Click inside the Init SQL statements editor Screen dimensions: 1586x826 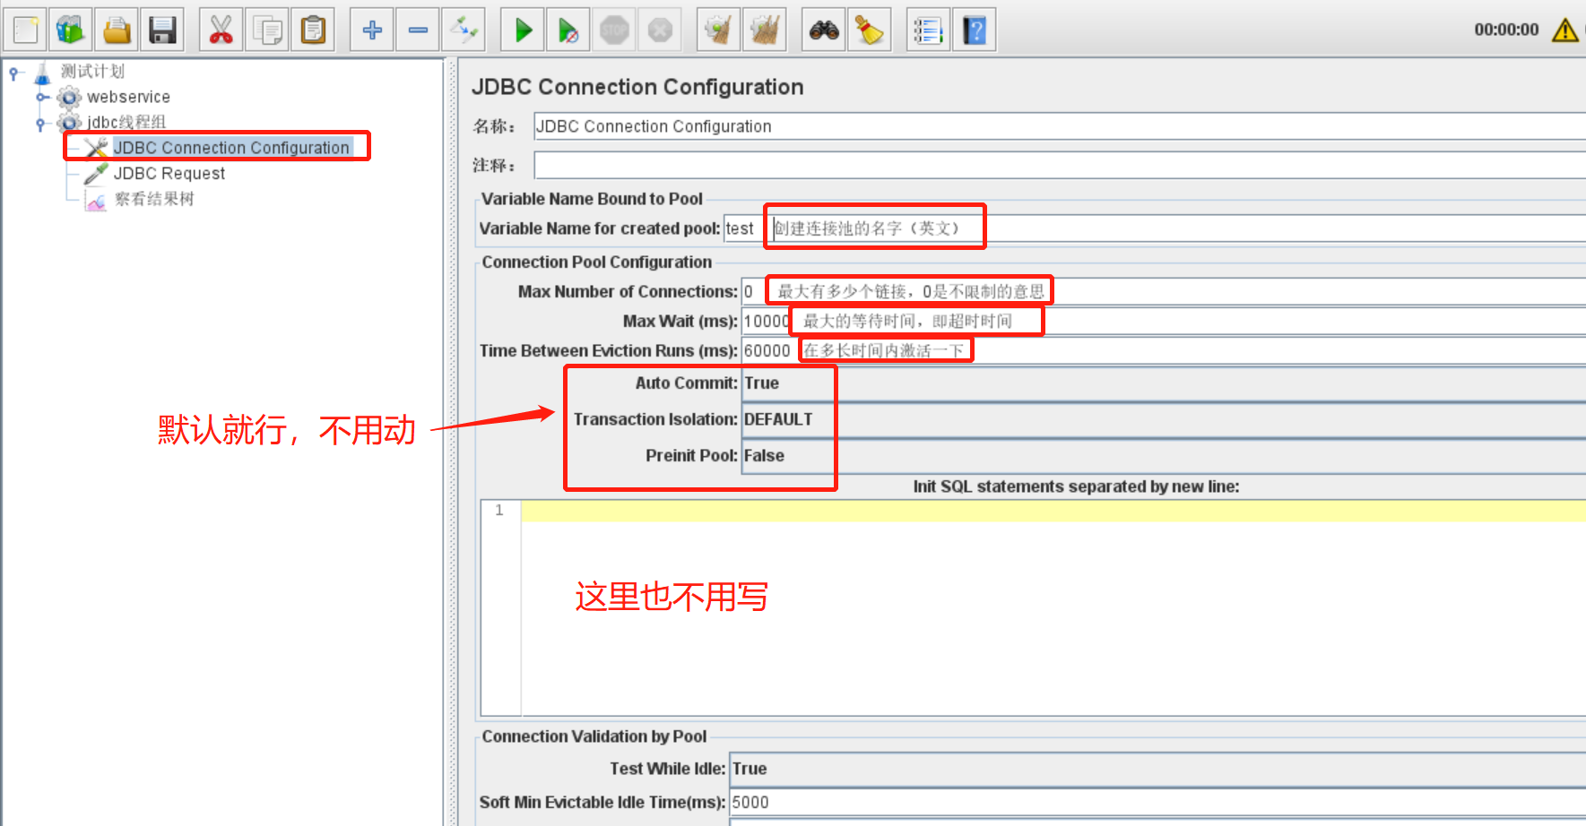point(1053,607)
